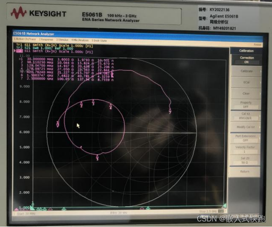272x227 pixels.
Task: Click marker row 30.000000 MHz
Action: [x=66, y=59]
